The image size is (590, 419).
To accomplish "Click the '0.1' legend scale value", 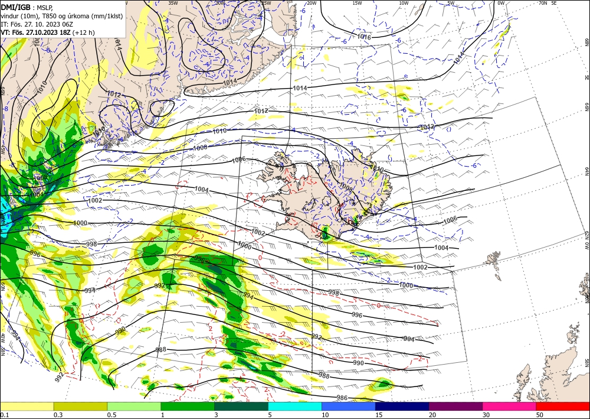I will 4,414.
